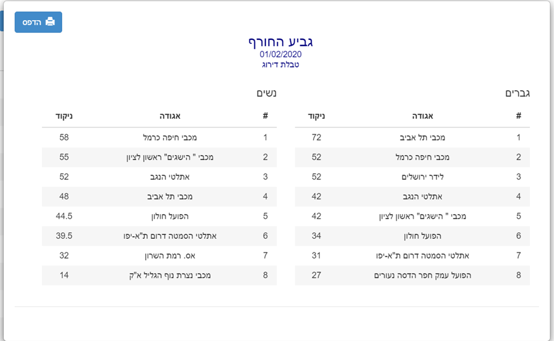Click the ניקוד column header in men's table

point(316,116)
